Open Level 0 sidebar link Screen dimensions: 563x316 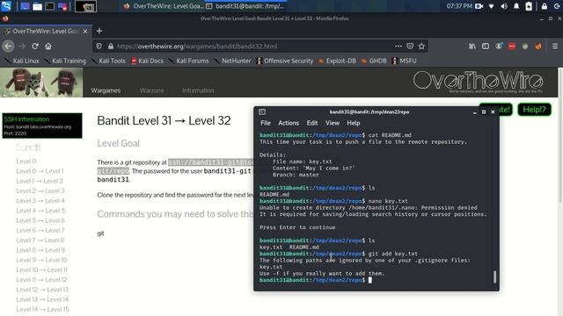point(26,162)
